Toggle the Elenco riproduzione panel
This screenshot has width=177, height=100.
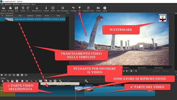pyautogui.click(x=63, y=9)
